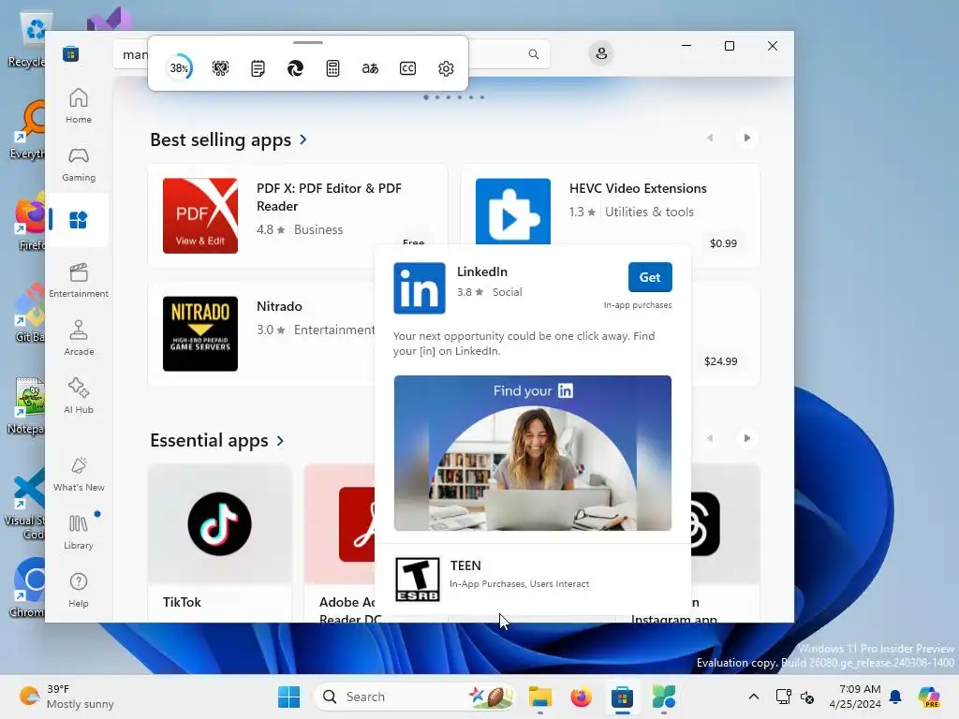
Task: Open the clock showing 7:09 AM
Action: click(x=855, y=697)
